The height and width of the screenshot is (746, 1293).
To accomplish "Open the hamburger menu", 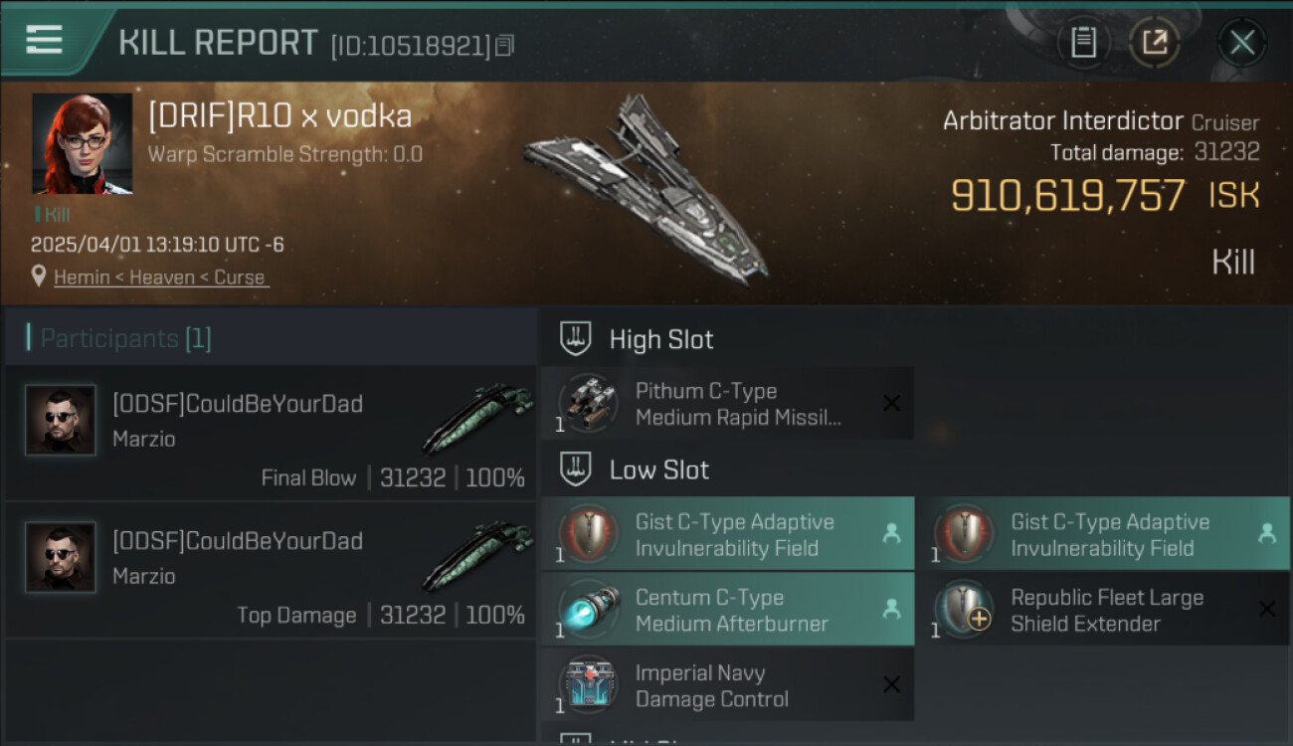I will tap(45, 40).
